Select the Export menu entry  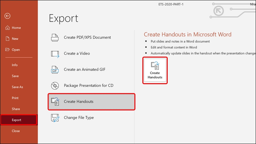click(19, 120)
